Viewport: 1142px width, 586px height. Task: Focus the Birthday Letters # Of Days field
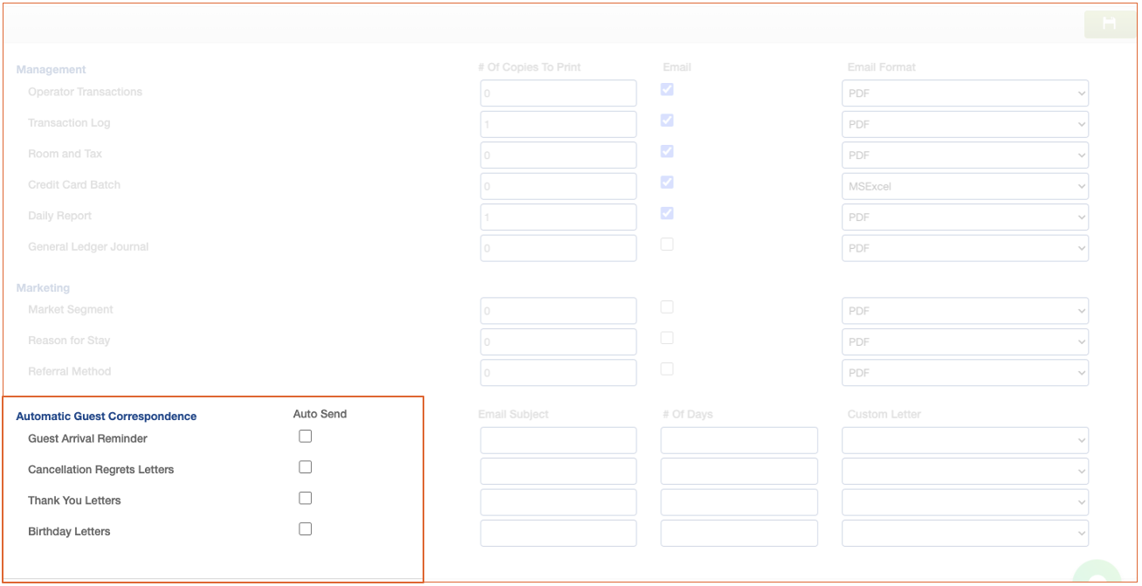(x=739, y=533)
